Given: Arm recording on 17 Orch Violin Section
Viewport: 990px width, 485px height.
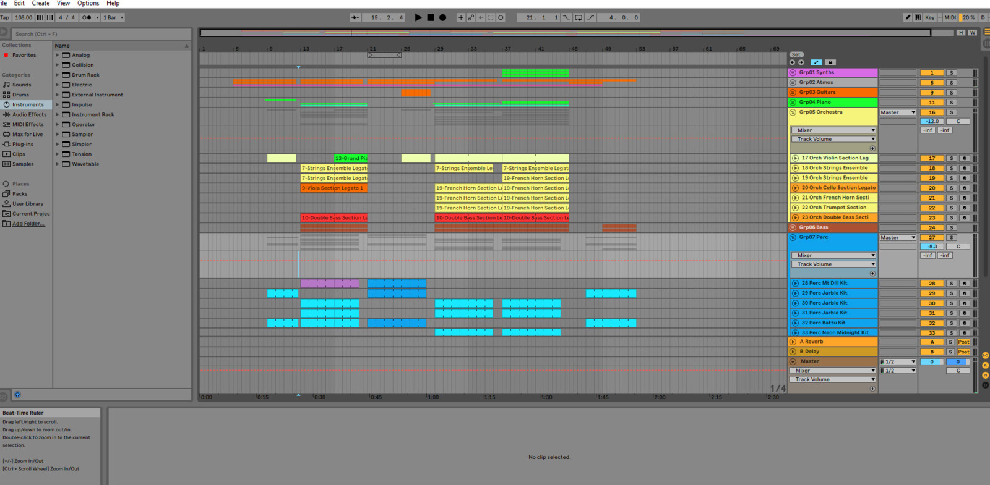Looking at the screenshot, I should [964, 158].
